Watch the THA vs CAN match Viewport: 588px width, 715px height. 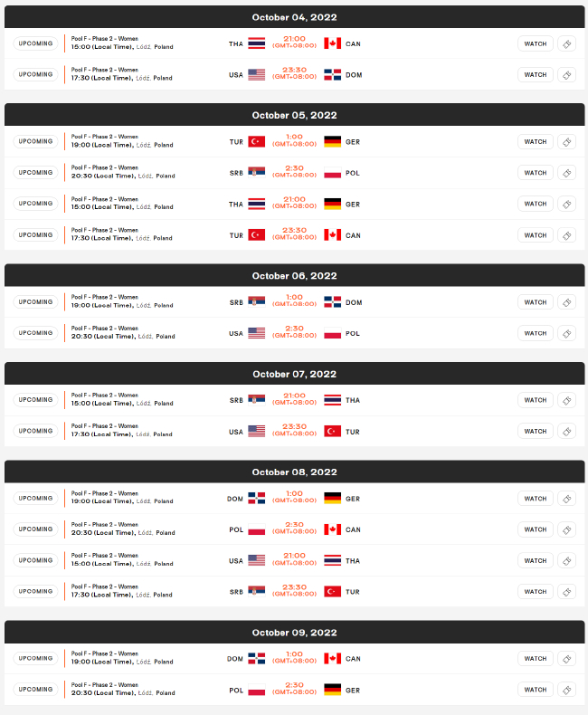click(536, 43)
